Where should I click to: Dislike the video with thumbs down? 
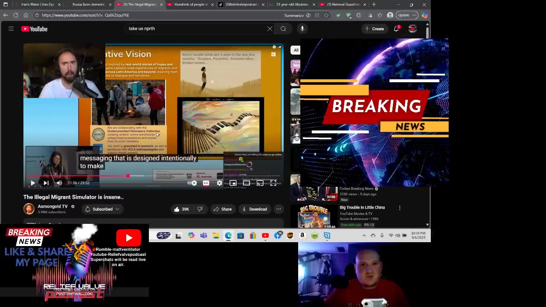(200, 209)
